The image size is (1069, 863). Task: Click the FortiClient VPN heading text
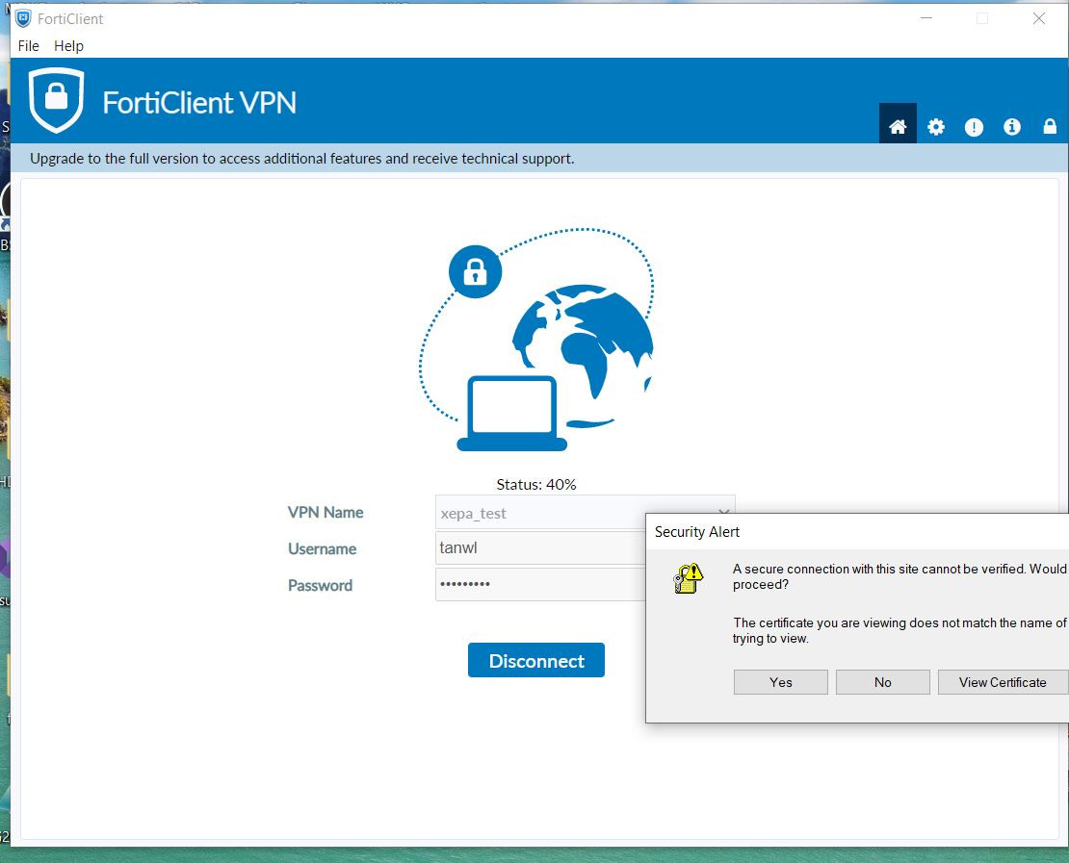click(x=199, y=103)
